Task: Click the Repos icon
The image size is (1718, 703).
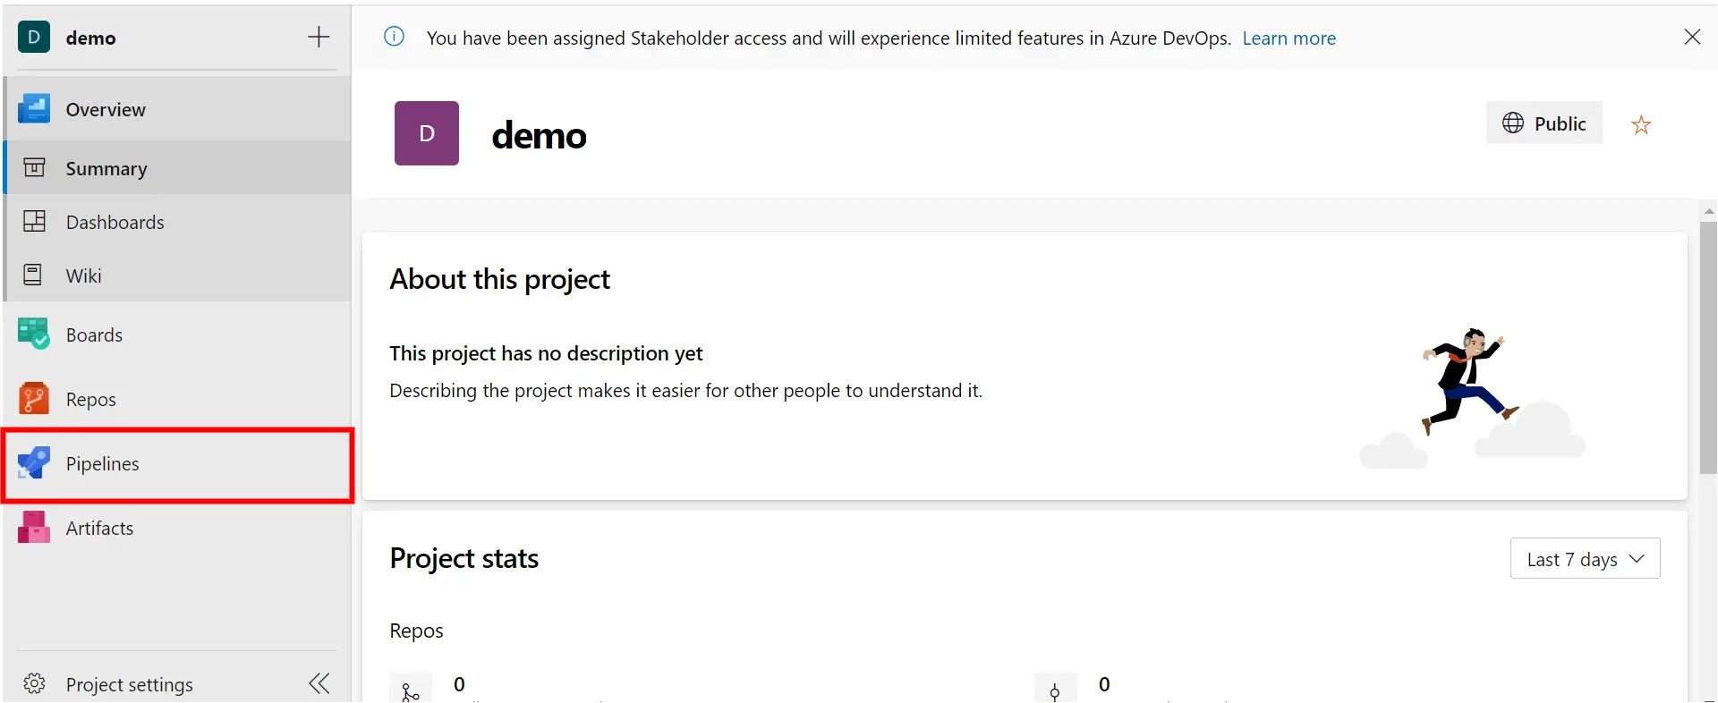Action: (34, 398)
